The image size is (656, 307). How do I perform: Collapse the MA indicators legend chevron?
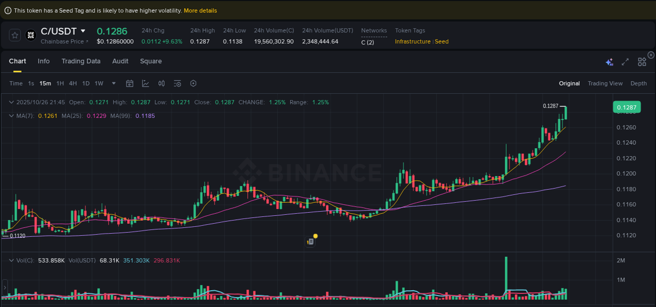coord(12,115)
